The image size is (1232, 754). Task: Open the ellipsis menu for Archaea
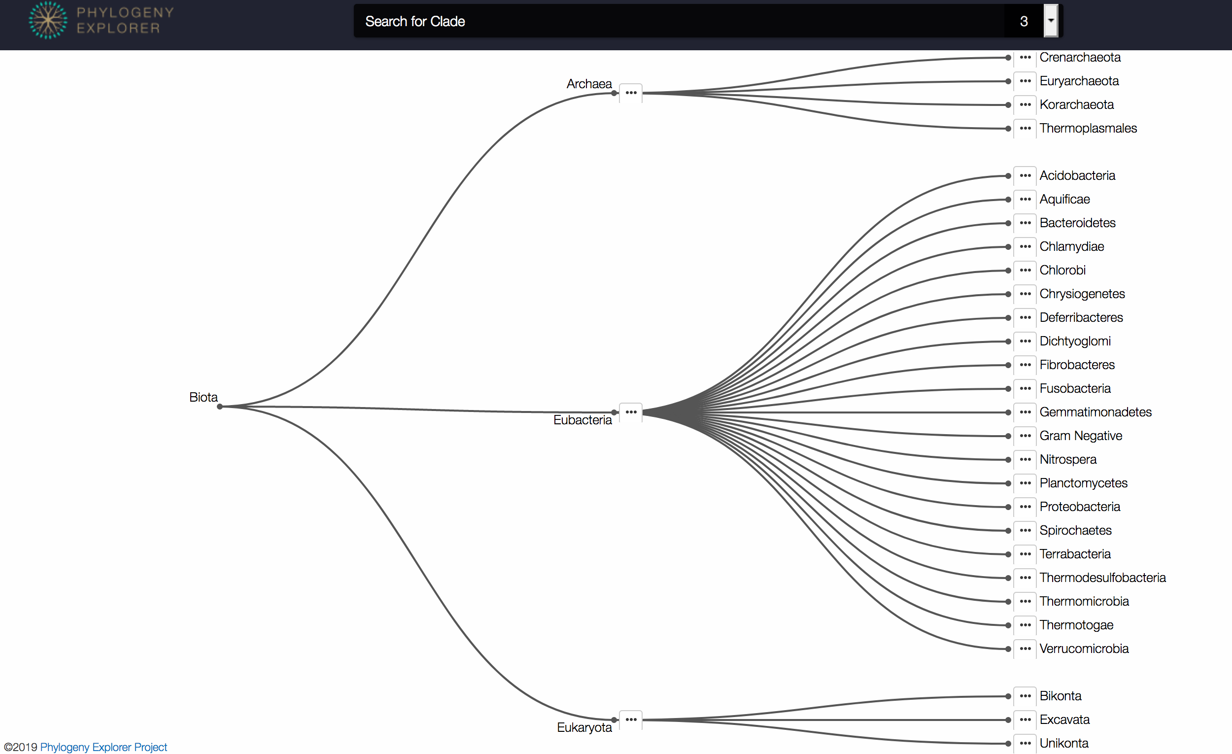click(x=631, y=93)
